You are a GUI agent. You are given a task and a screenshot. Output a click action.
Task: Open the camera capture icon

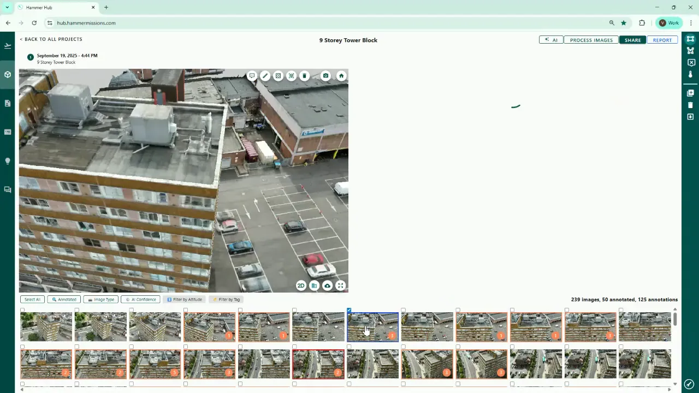pyautogui.click(x=325, y=76)
